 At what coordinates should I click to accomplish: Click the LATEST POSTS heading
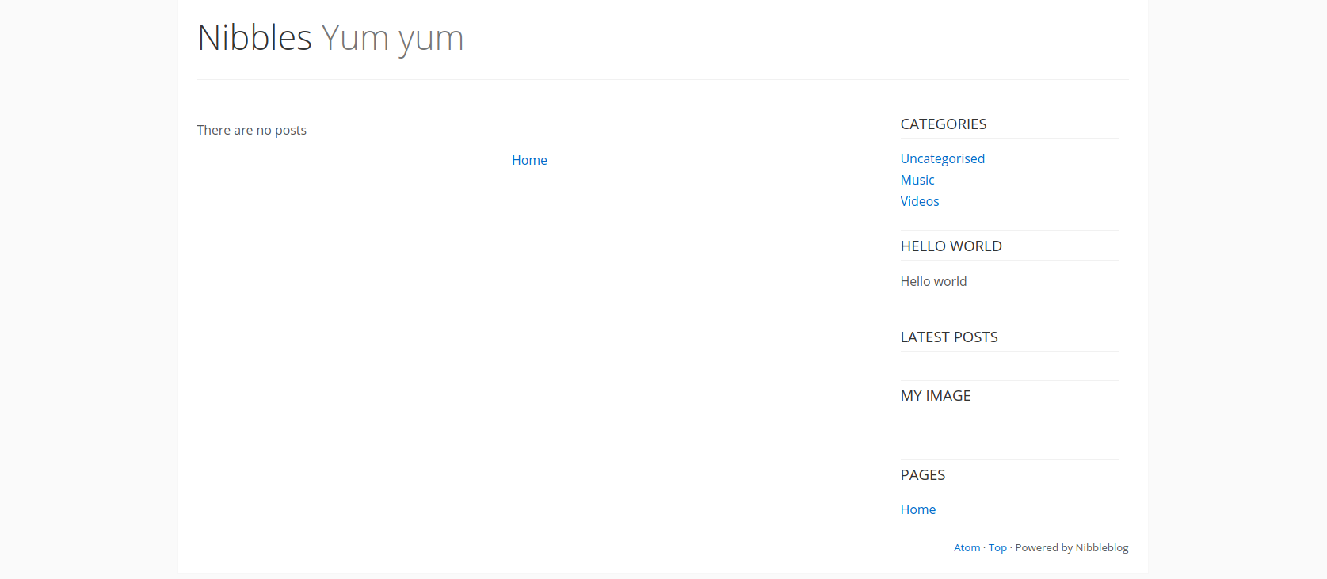pyautogui.click(x=948, y=337)
